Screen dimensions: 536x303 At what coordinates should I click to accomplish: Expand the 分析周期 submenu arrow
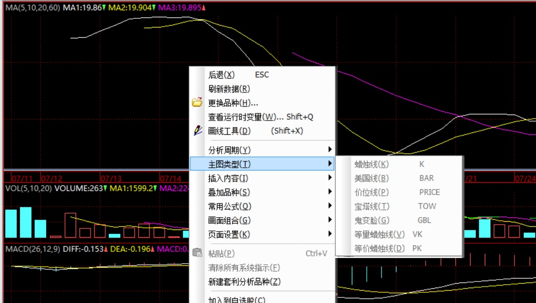[330, 150]
